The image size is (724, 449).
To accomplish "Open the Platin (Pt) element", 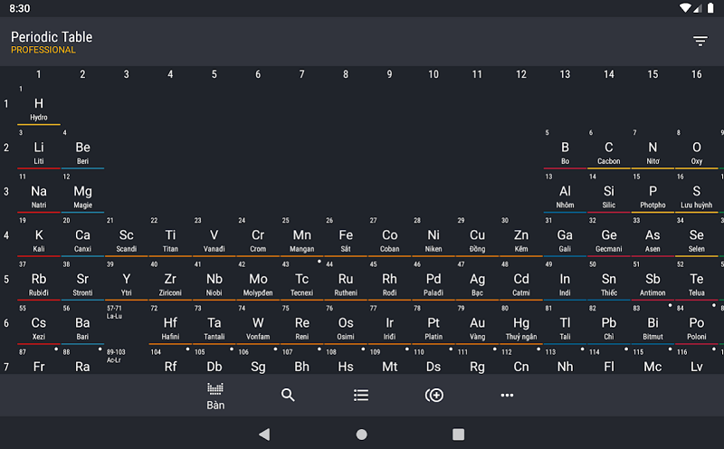I will [x=433, y=324].
